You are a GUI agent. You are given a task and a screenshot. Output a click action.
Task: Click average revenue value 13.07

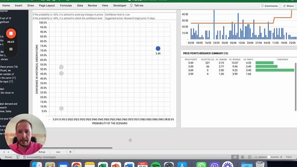coord(235,63)
